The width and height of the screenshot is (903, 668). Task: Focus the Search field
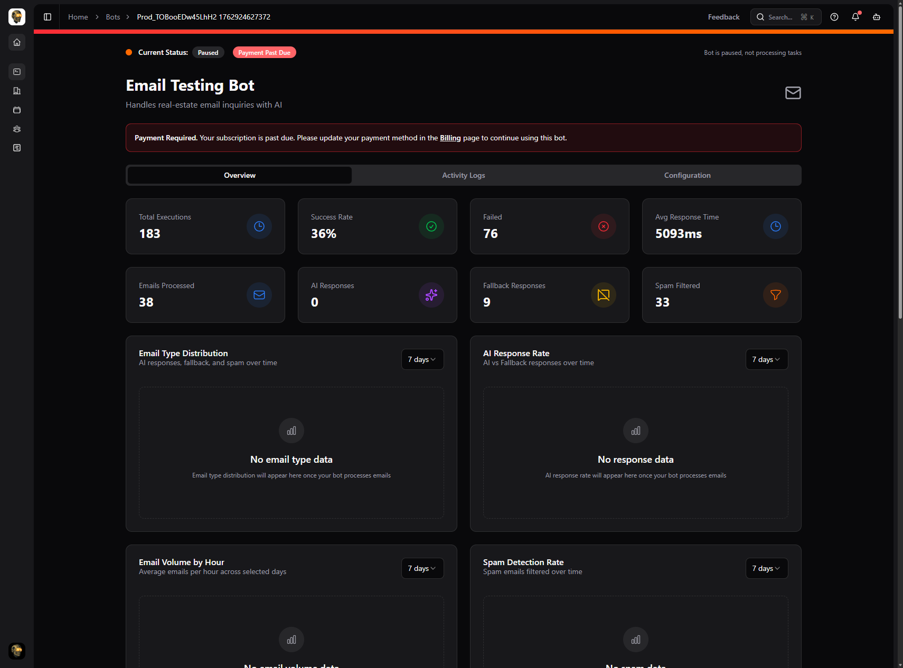point(786,17)
